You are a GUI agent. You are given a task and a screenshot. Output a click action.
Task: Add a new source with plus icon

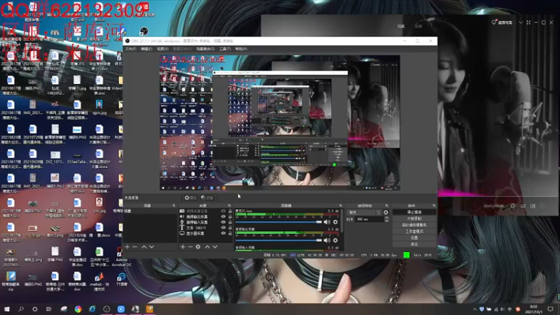tap(183, 247)
